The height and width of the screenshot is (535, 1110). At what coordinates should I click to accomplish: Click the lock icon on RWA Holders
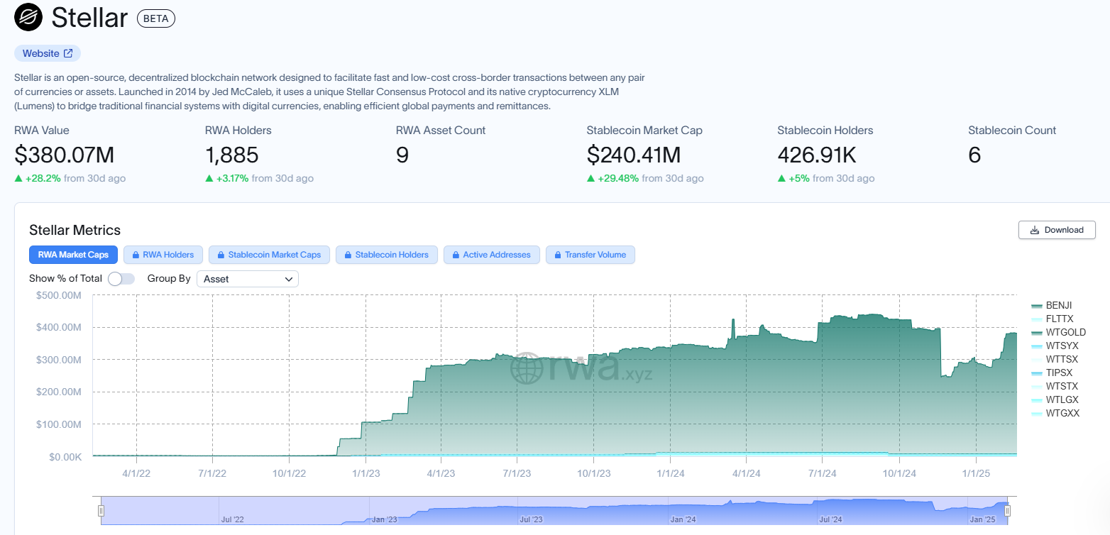pos(135,255)
